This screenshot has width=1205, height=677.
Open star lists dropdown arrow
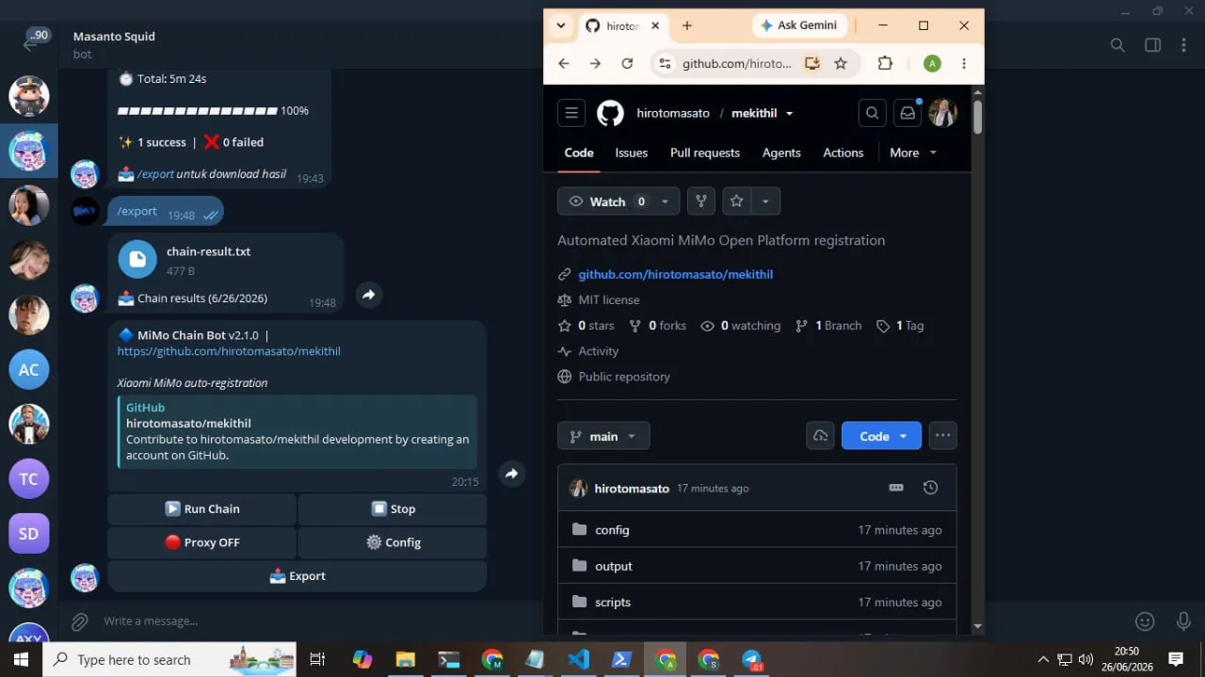point(765,201)
